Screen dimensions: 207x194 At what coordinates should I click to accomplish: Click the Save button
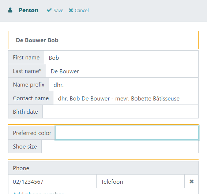click(x=55, y=10)
